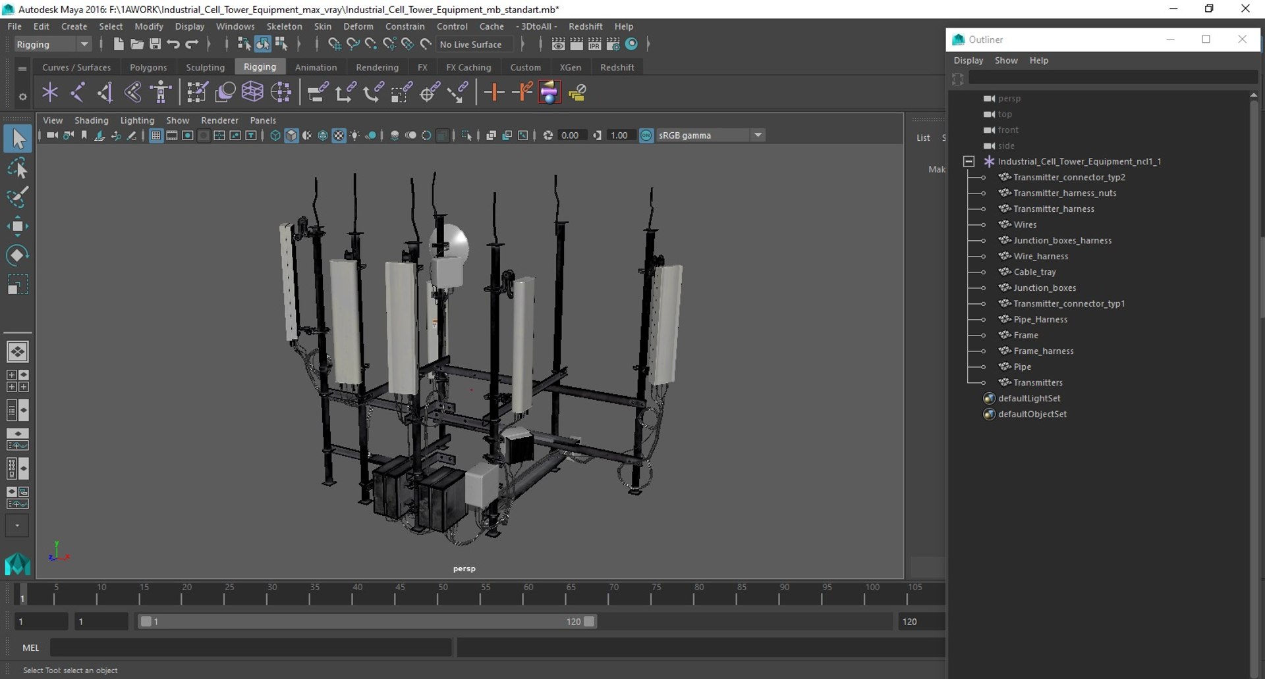Click the range slider end handle at 120
The image size is (1265, 679).
click(x=589, y=621)
